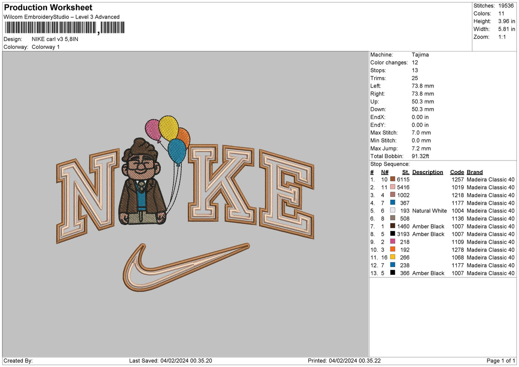
Task: Click thread code 1257 in row 1
Action: click(x=458, y=180)
